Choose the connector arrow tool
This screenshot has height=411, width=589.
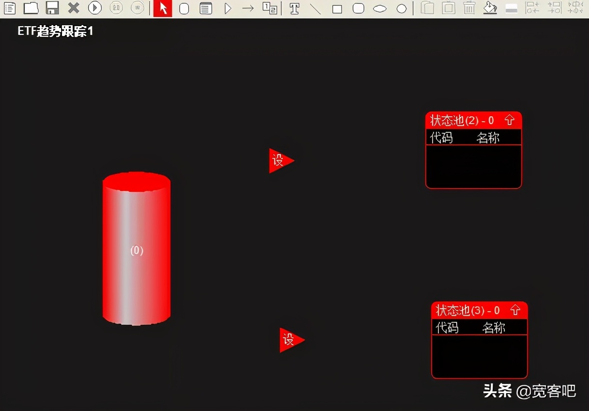click(248, 9)
